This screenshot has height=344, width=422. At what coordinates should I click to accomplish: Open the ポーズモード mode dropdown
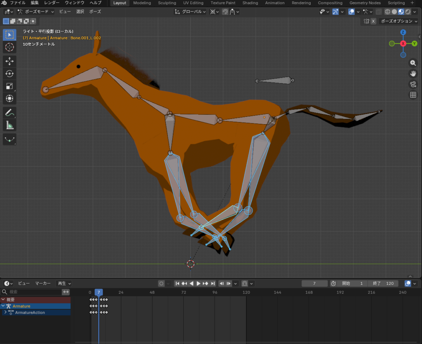tap(36, 12)
